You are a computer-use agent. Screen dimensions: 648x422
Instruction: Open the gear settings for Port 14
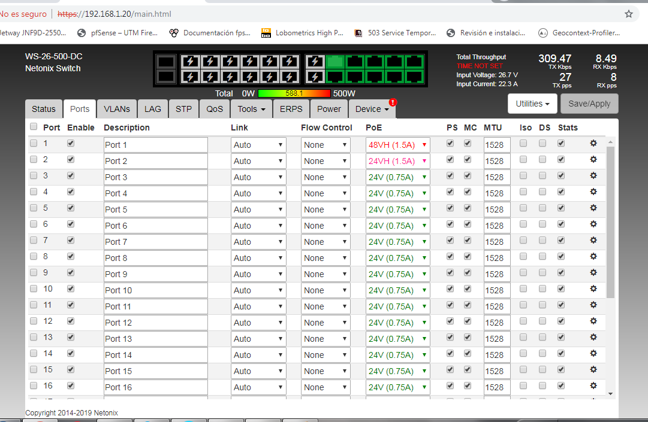pyautogui.click(x=593, y=354)
